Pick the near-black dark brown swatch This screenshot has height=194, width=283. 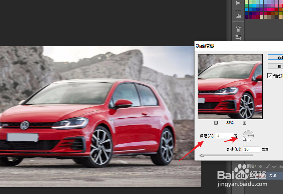click(x=276, y=17)
